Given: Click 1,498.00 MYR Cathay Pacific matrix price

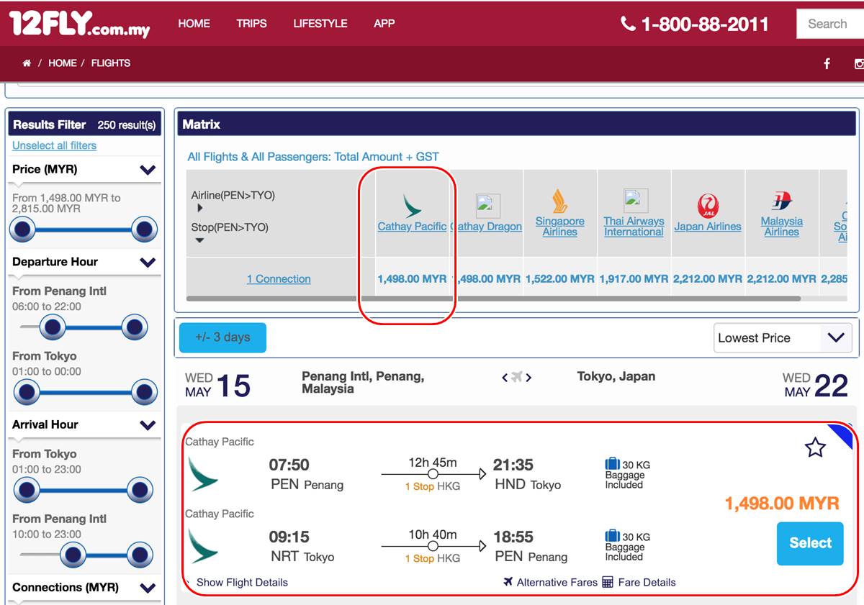Looking at the screenshot, I should pyautogui.click(x=413, y=279).
